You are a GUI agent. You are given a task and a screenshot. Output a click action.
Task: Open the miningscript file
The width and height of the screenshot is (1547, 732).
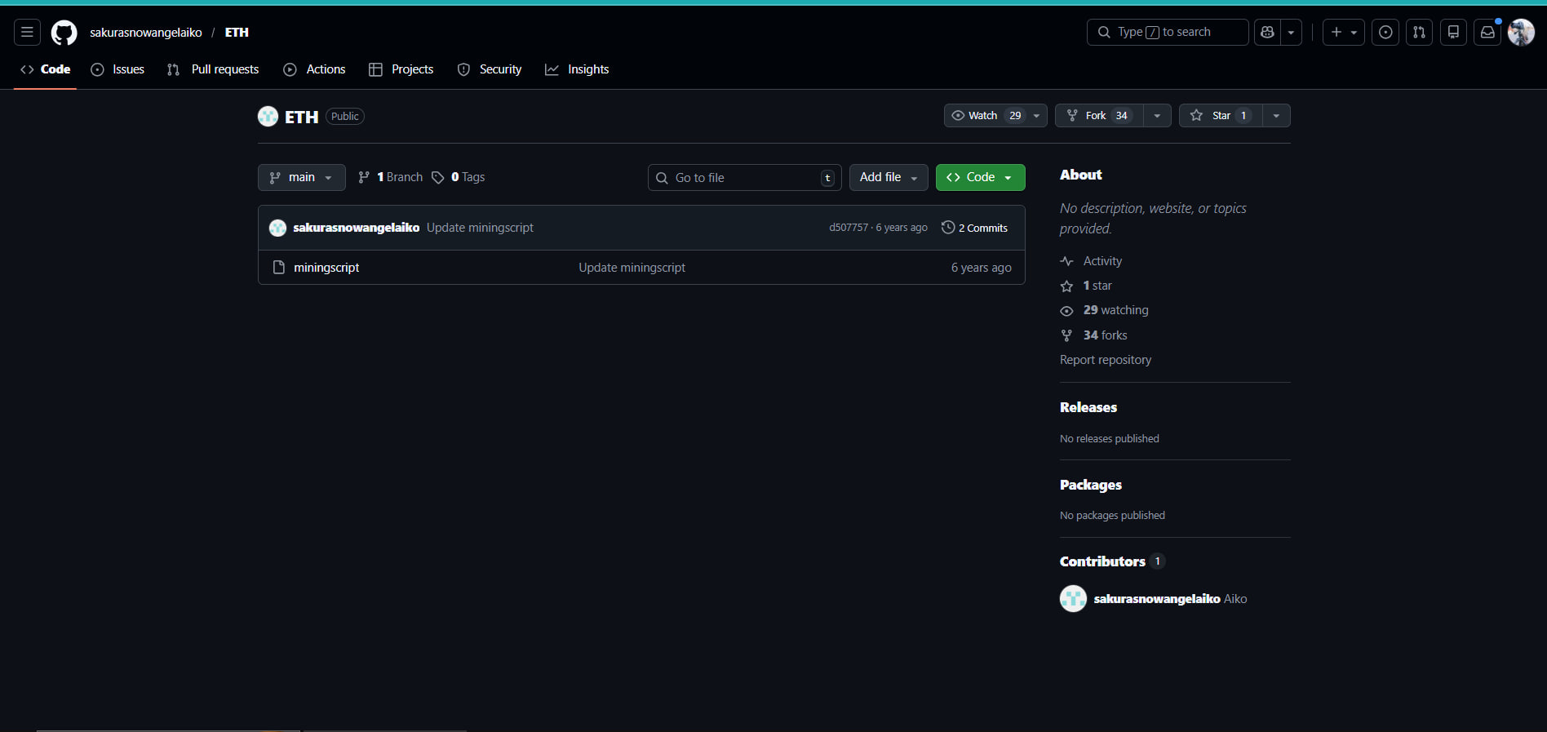(x=326, y=268)
